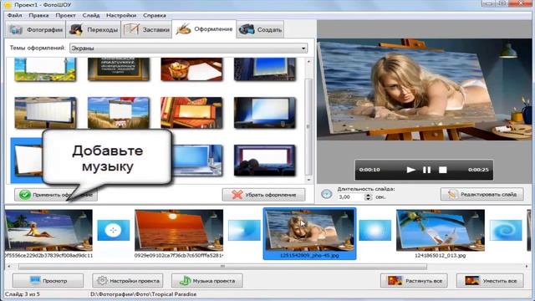Open the Проект menu
Viewport: 535px width, 301px height.
(x=65, y=15)
